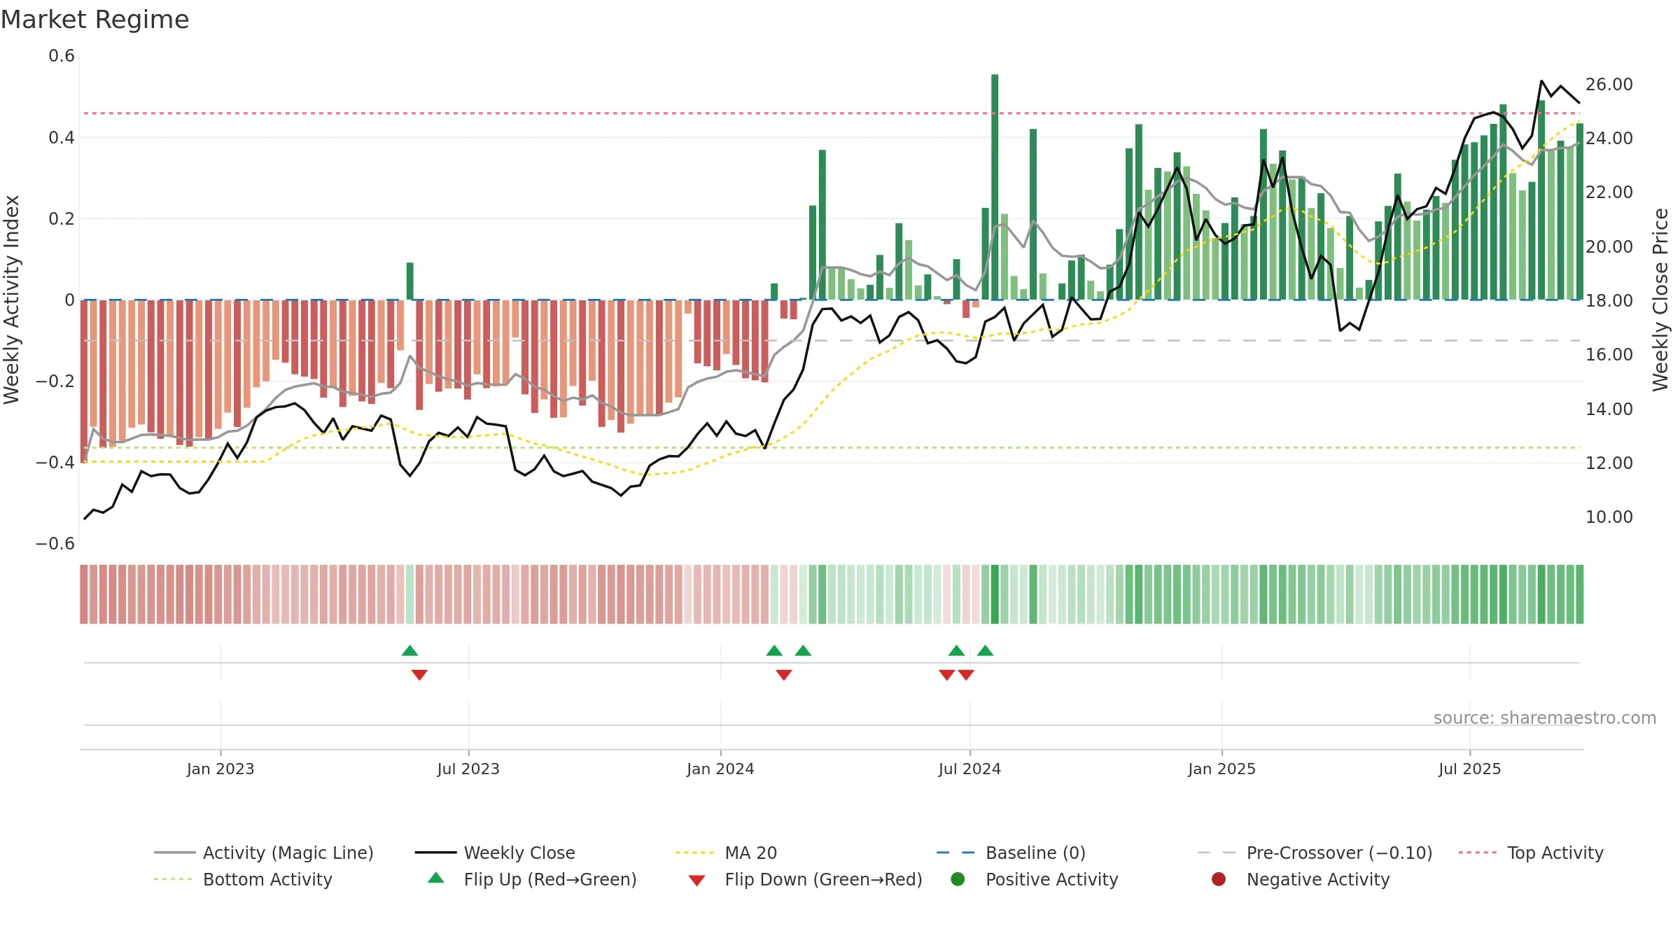Toggle the Activity (Magic Line) legend entry
This screenshot has height=945, width=1680.
[x=264, y=853]
